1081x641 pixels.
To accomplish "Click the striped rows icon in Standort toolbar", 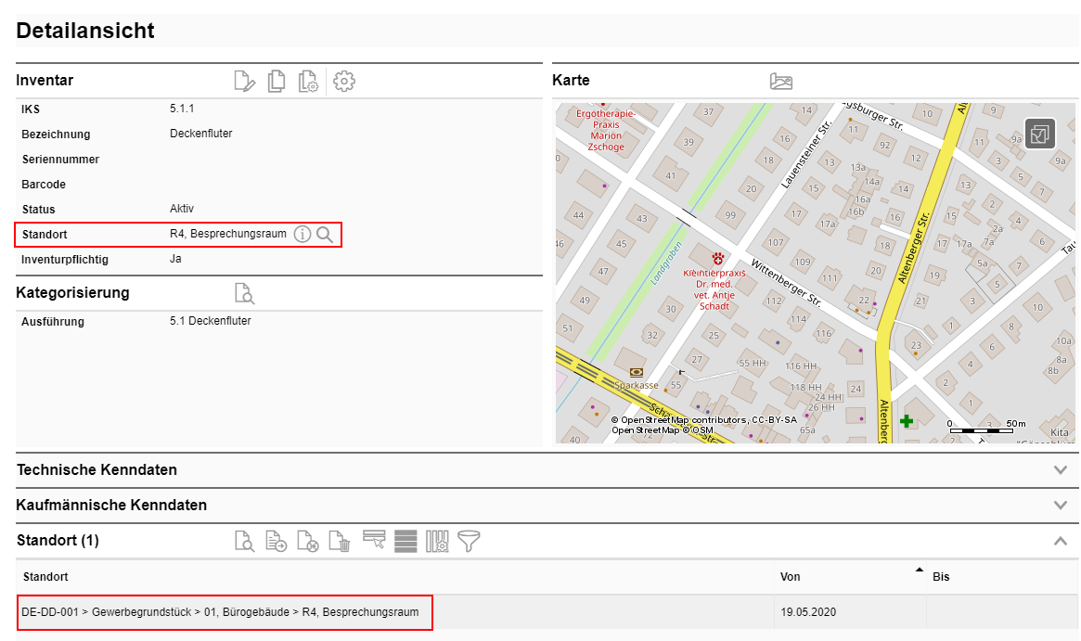I will coord(405,541).
